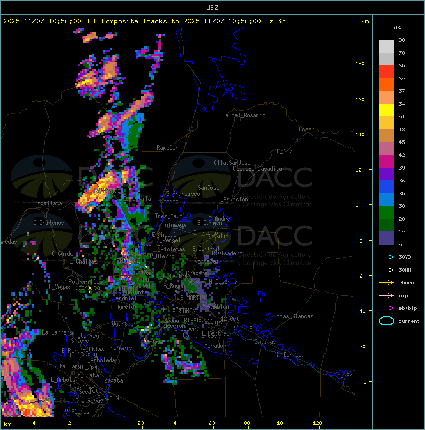Image resolution: width=425 pixels, height=430 pixels.
Task: Select the red 65 dBZ color swatch
Action: point(386,72)
